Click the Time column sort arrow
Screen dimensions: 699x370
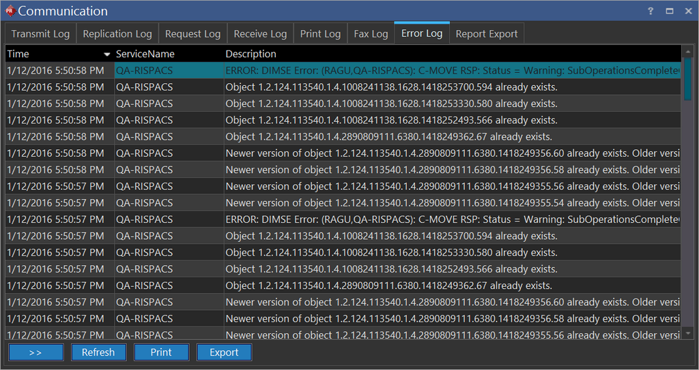[x=106, y=54]
